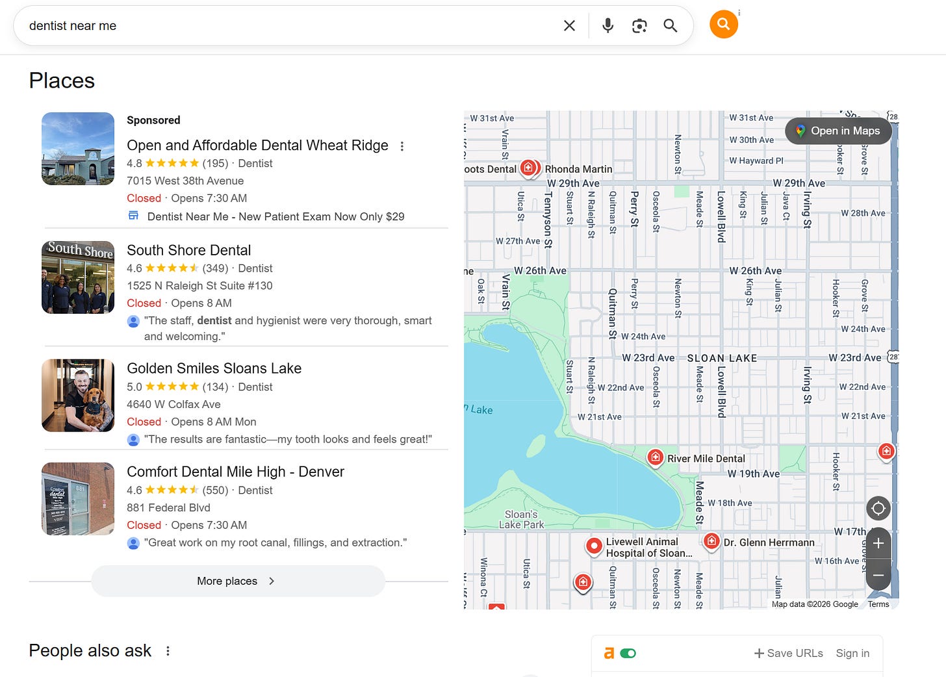Open options menu for Open and Affordable Dental
This screenshot has height=677, width=946.
pos(402,146)
